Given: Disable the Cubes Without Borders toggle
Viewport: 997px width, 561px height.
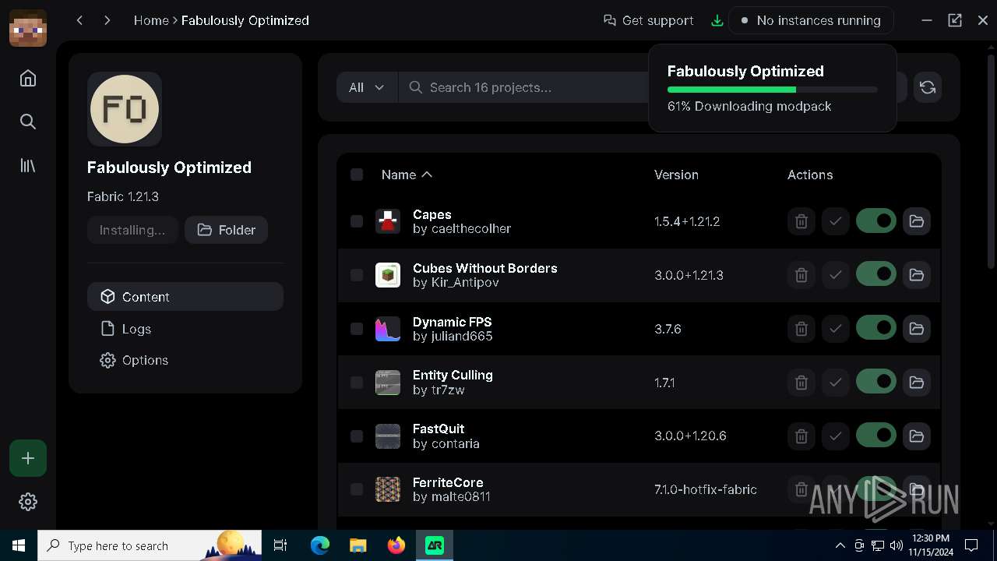Looking at the screenshot, I should coord(876,275).
